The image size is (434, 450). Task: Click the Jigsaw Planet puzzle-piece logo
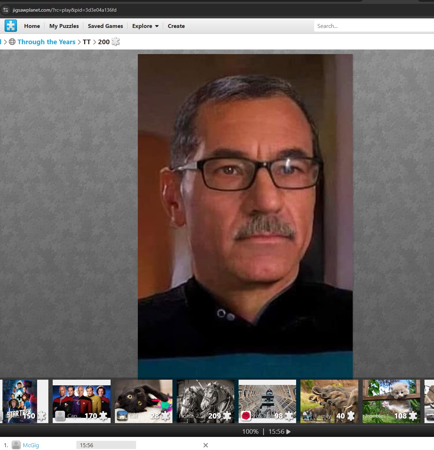tap(11, 26)
